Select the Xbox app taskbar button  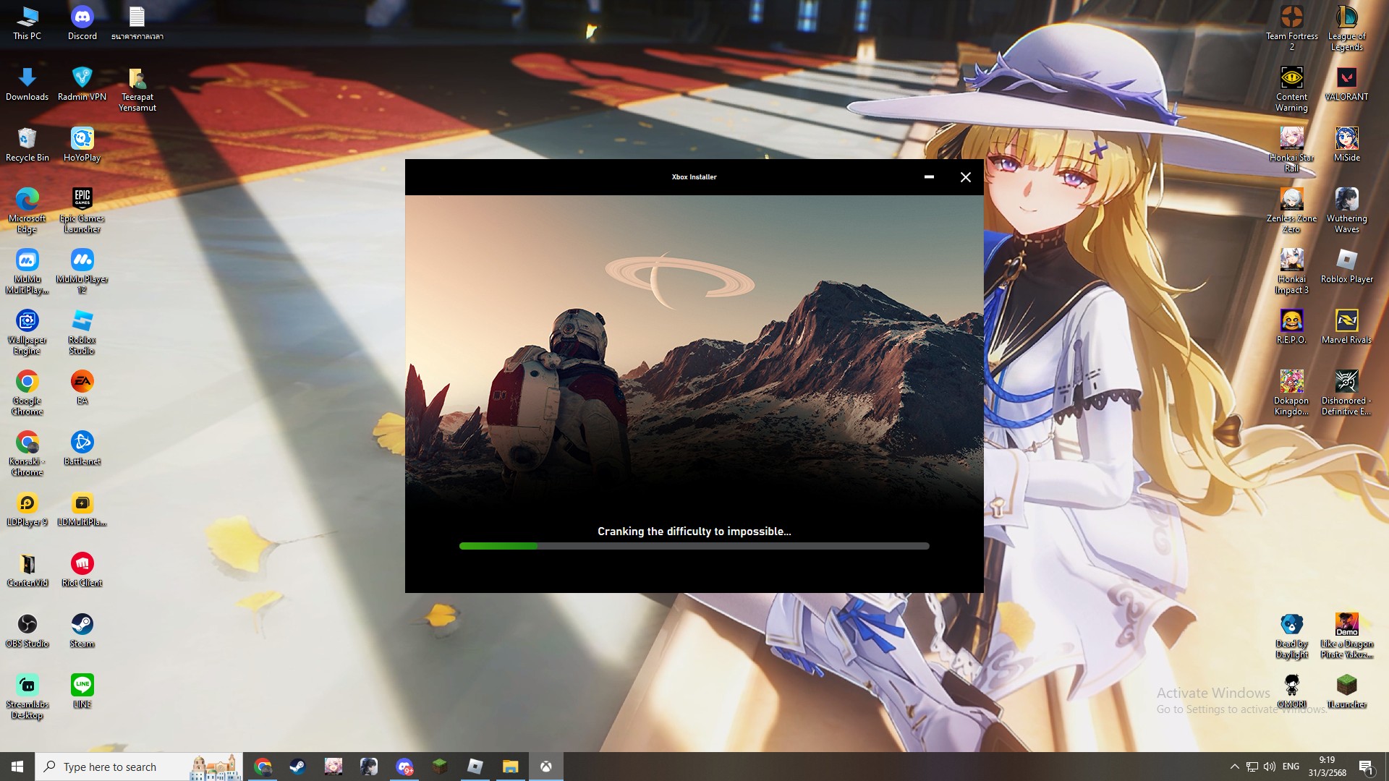[x=546, y=767]
